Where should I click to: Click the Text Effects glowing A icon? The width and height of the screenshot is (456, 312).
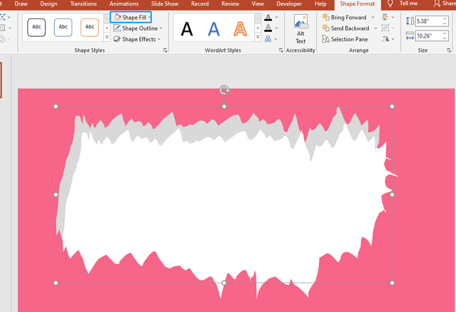[x=268, y=39]
